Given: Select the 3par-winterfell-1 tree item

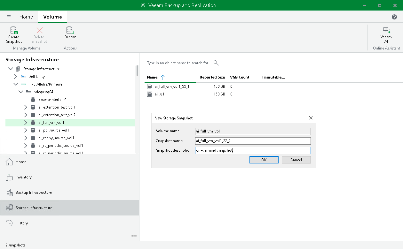Looking at the screenshot, I should point(52,100).
